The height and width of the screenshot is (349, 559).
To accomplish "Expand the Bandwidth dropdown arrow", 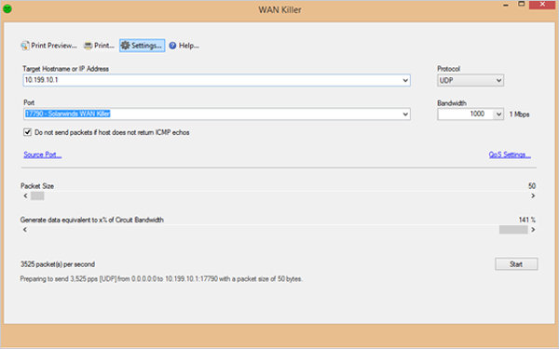I will [x=498, y=114].
